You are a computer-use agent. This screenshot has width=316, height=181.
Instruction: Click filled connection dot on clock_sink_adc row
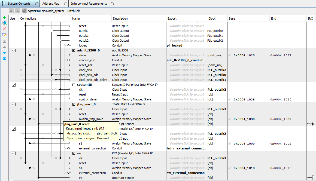click(x=51, y=75)
